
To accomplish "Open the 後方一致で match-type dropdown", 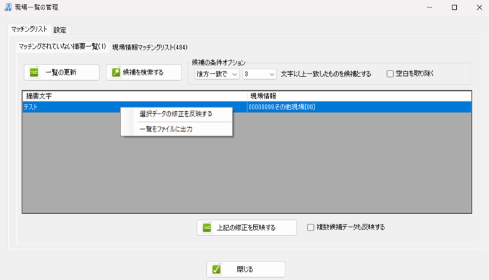I will [x=217, y=74].
